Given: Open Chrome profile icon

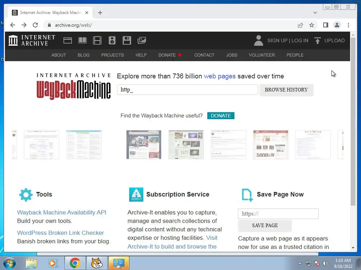Looking at the screenshot, I should point(337,25).
